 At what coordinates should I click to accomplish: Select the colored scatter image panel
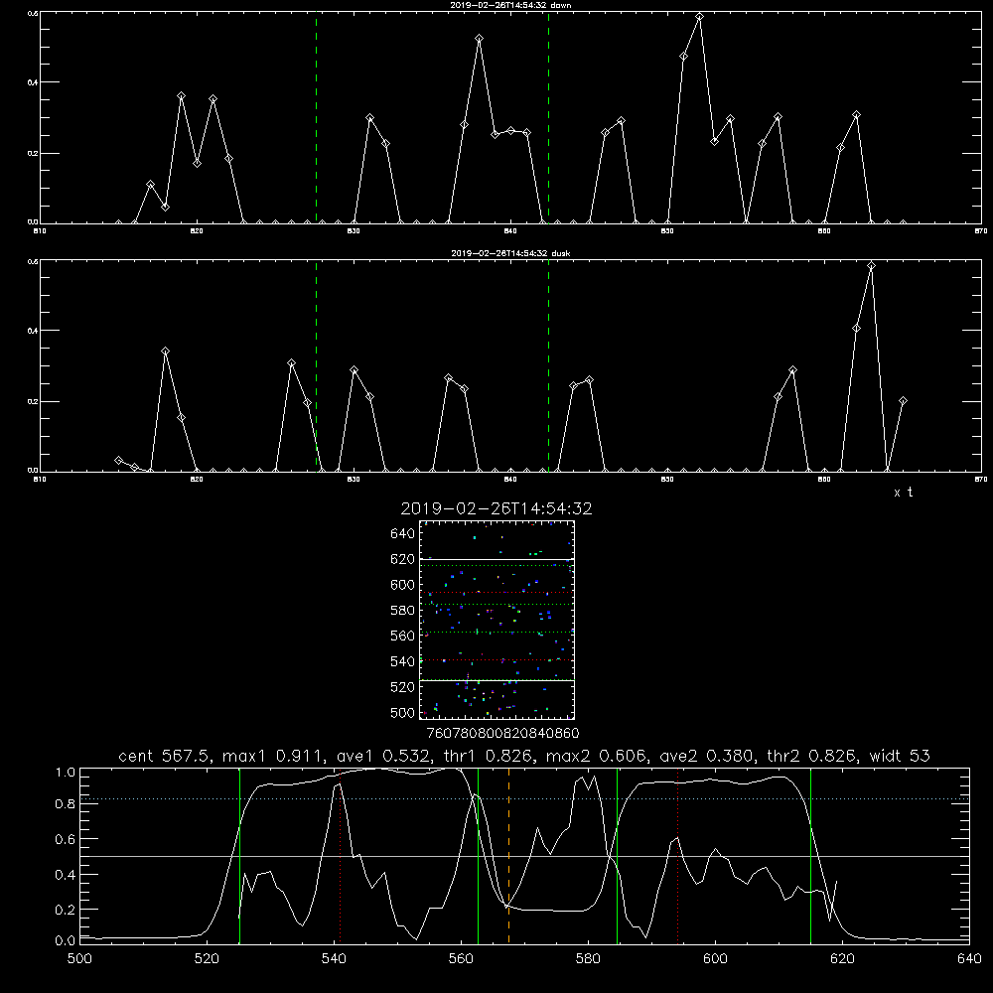tap(496, 620)
